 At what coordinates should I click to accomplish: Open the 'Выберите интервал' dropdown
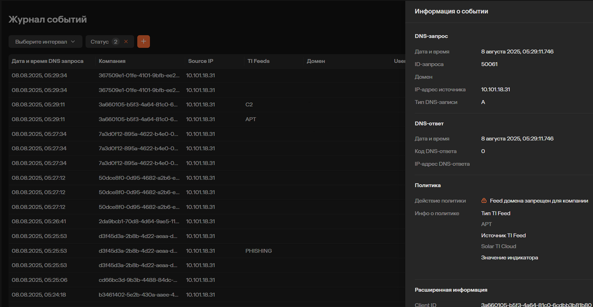click(41, 42)
